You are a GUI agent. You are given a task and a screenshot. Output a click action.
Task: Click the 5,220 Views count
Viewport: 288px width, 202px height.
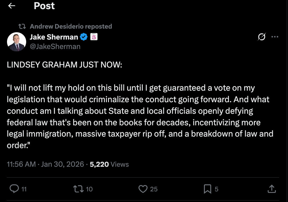[109, 164]
